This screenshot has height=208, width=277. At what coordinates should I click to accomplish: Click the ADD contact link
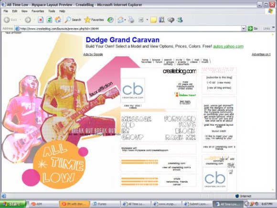[128, 125]
